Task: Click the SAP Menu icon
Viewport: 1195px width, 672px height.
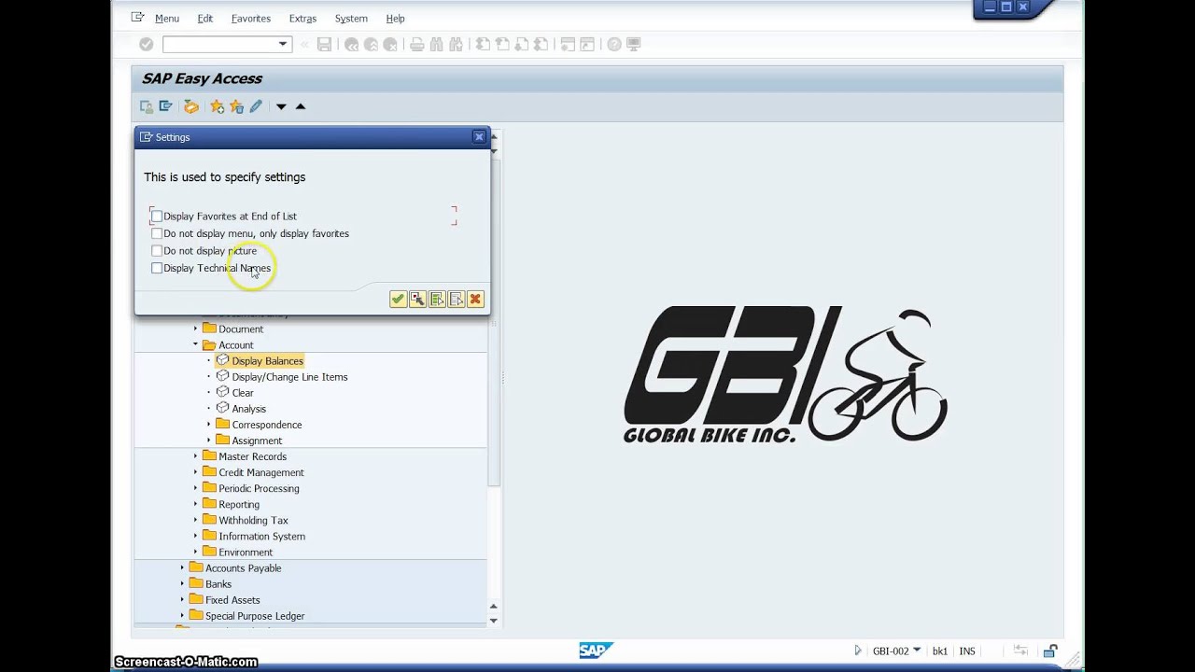Action: 165,106
